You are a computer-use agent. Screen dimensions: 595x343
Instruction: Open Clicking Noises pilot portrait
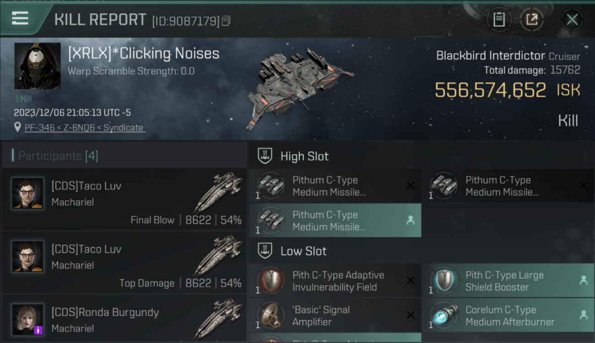point(38,66)
